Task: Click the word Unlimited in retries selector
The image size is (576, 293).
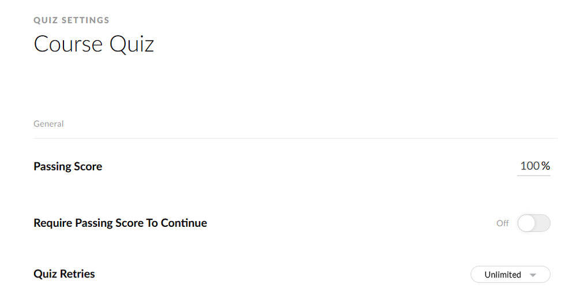Action: (502, 275)
